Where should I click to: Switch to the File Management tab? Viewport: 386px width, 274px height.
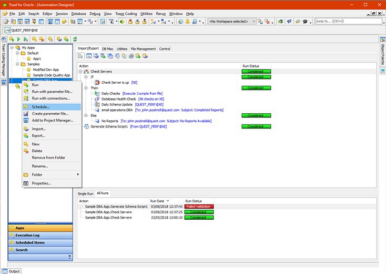point(143,49)
